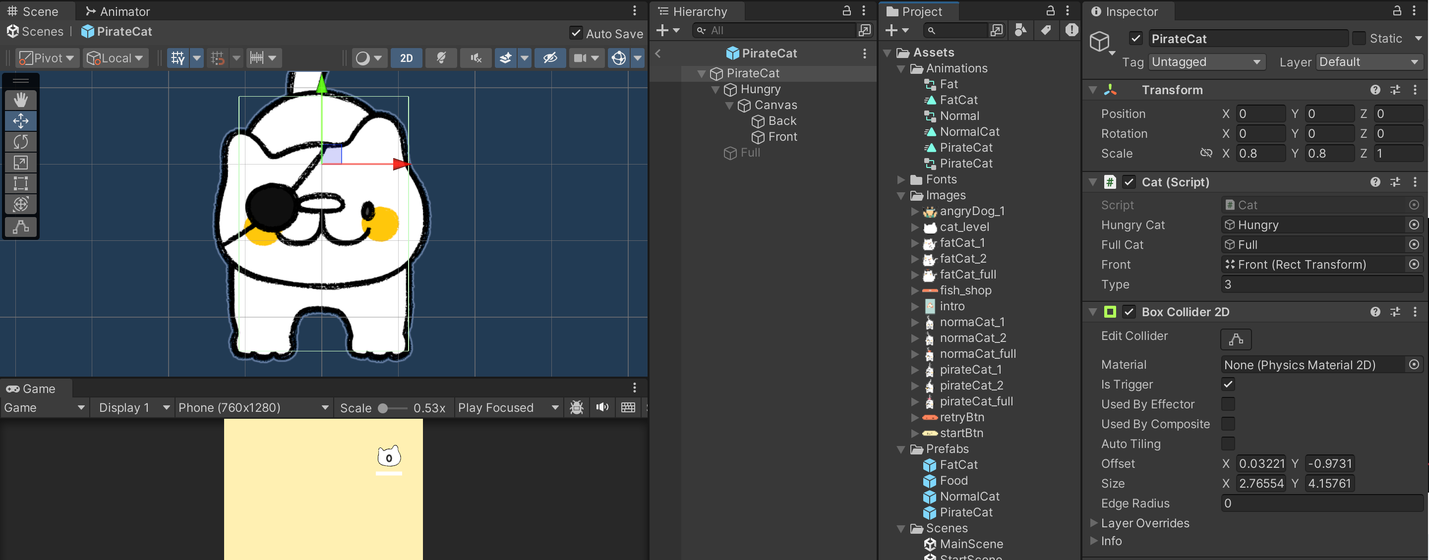Viewport: 1429px width, 560px height.
Task: Switch to the Animator tab
Action: point(118,11)
